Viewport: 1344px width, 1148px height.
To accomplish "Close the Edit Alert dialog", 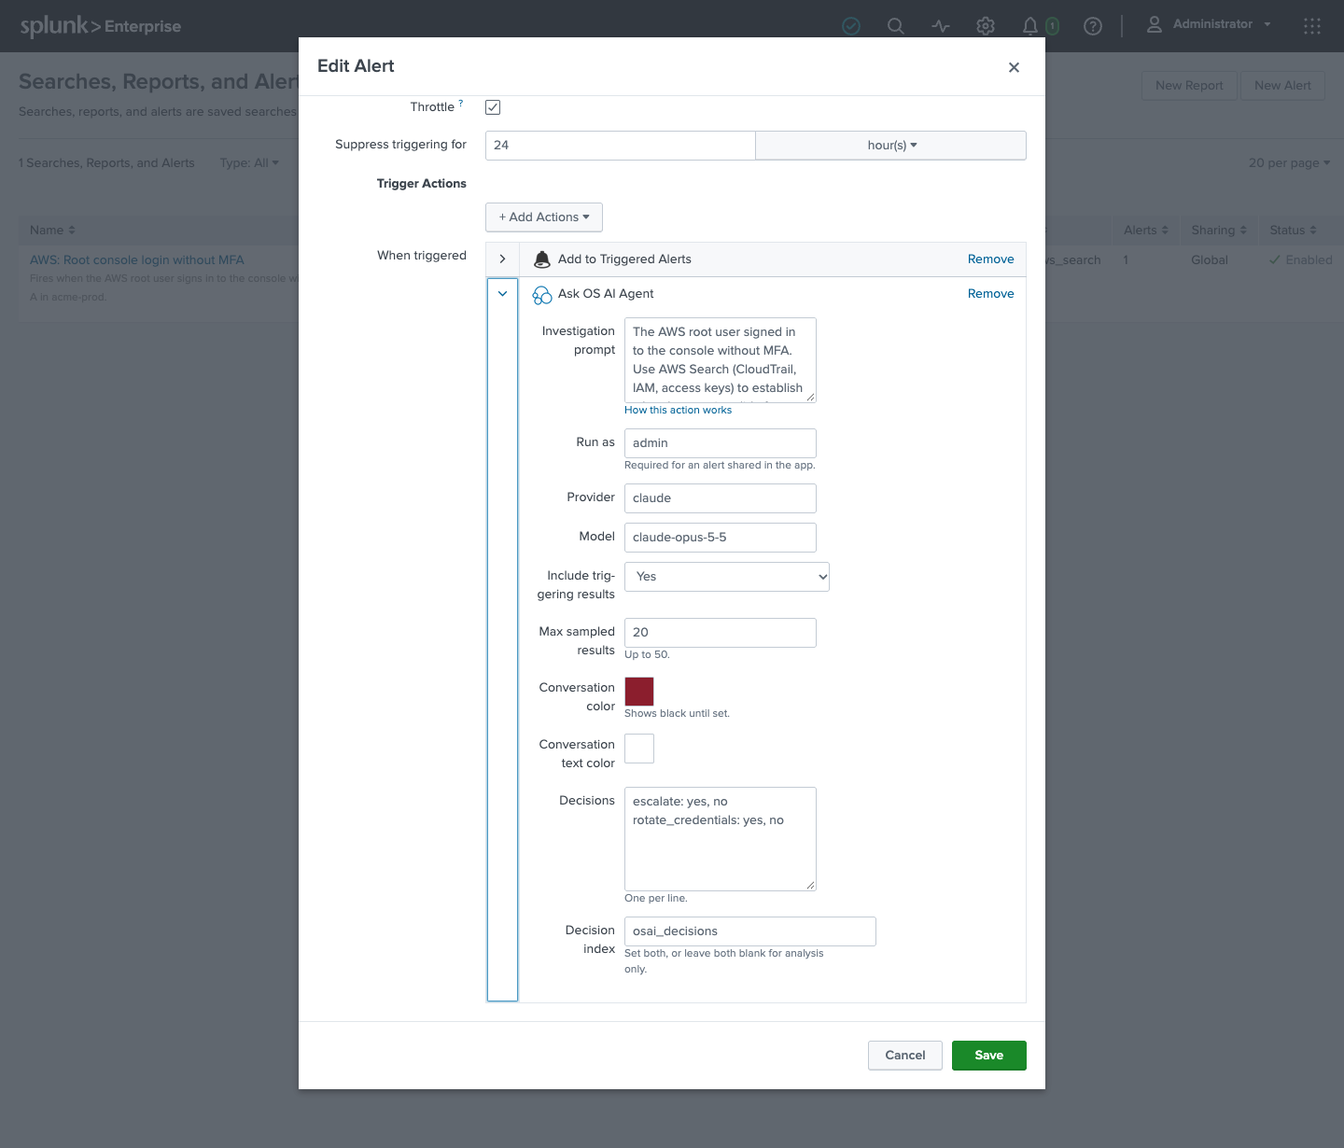I will click(x=1014, y=67).
